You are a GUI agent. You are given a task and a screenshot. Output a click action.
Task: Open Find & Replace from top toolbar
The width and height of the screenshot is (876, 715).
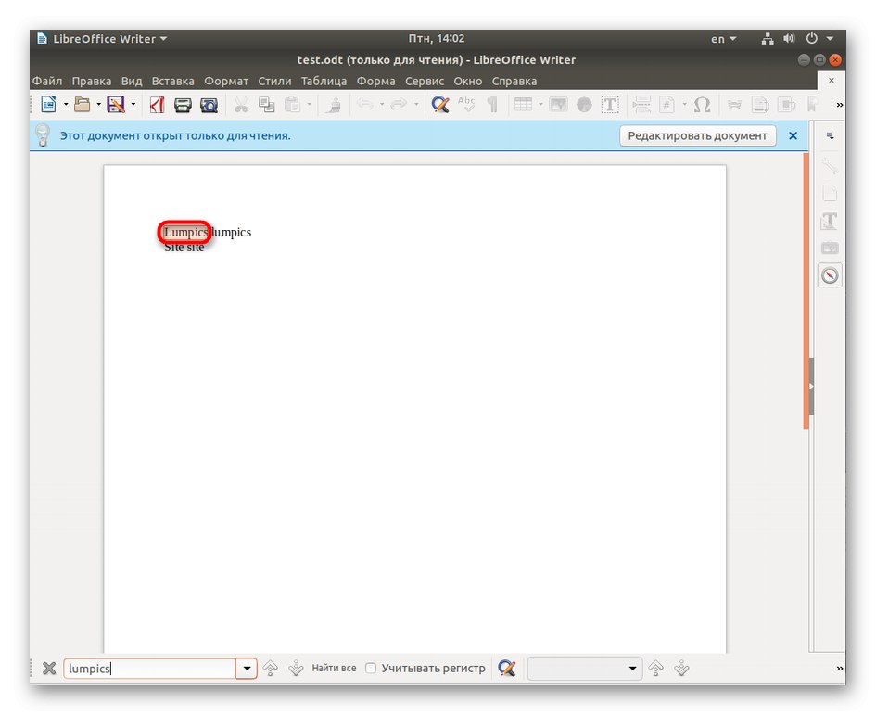coord(440,105)
